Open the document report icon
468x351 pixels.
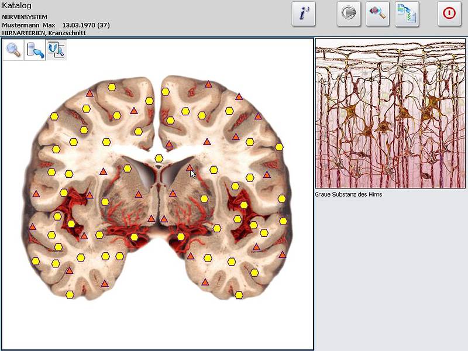pos(407,13)
